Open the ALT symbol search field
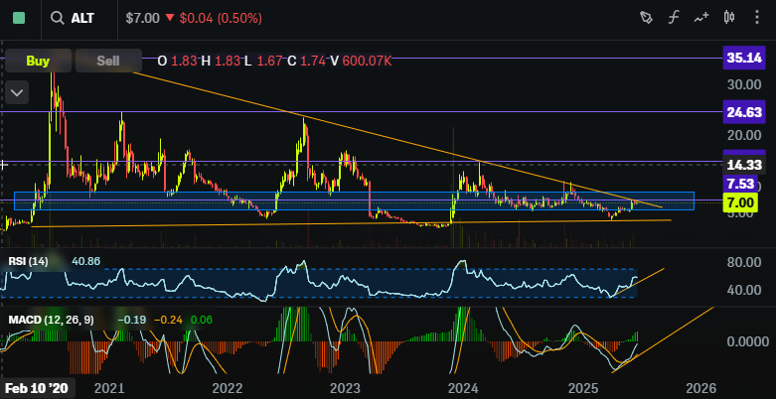Viewport: 776px width, 399px height. [x=79, y=18]
